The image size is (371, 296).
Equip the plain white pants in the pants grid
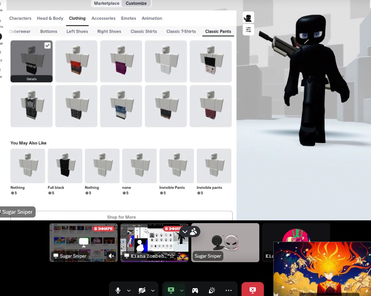pos(166,61)
